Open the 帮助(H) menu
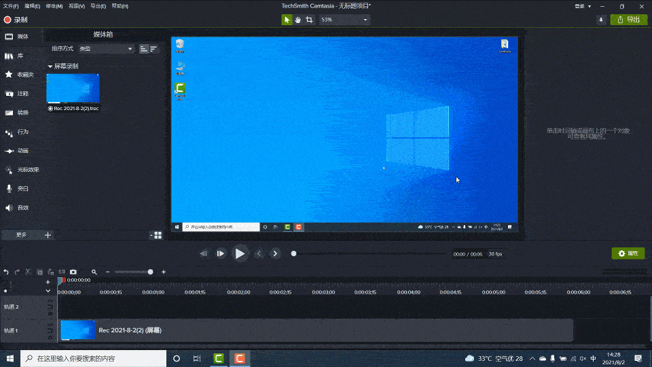This screenshot has height=367, width=652. tap(120, 6)
